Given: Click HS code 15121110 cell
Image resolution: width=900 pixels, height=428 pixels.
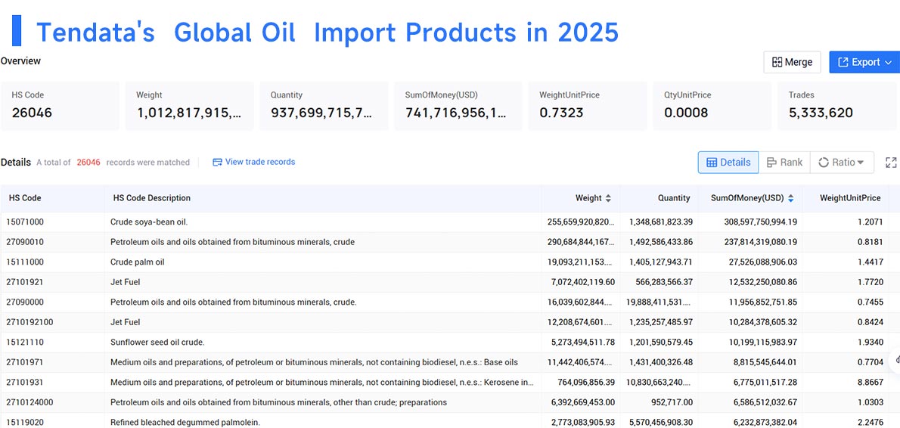Looking at the screenshot, I should coord(25,342).
